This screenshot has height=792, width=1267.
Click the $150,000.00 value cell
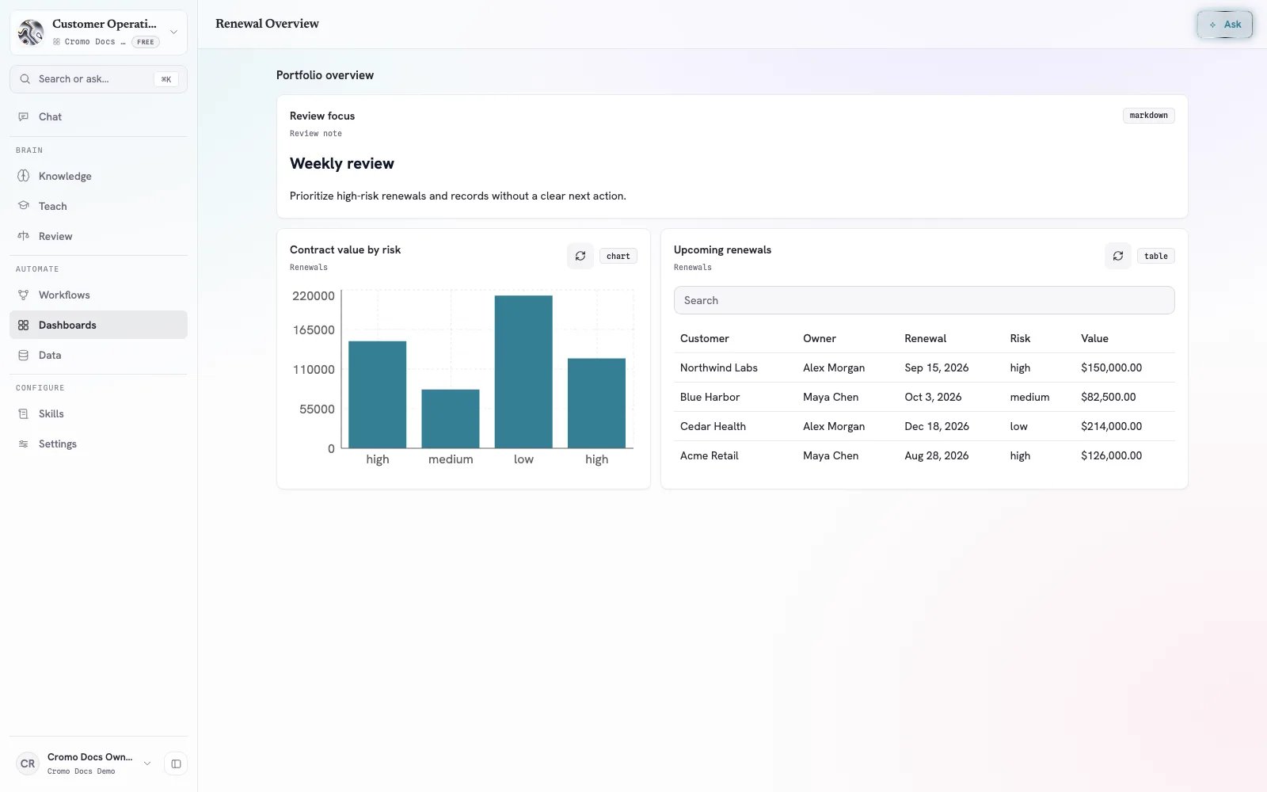(1112, 367)
